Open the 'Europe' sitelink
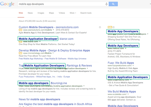Viewport: 151px width, 107px height. [x=67, y=77]
